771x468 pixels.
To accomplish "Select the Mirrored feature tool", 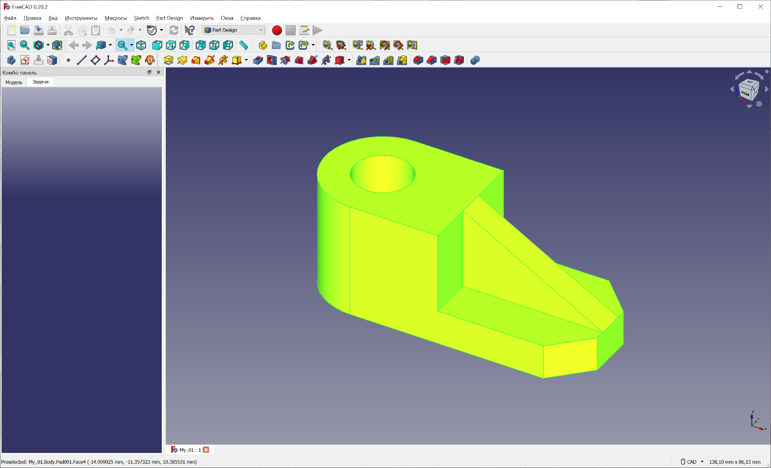I will [361, 60].
